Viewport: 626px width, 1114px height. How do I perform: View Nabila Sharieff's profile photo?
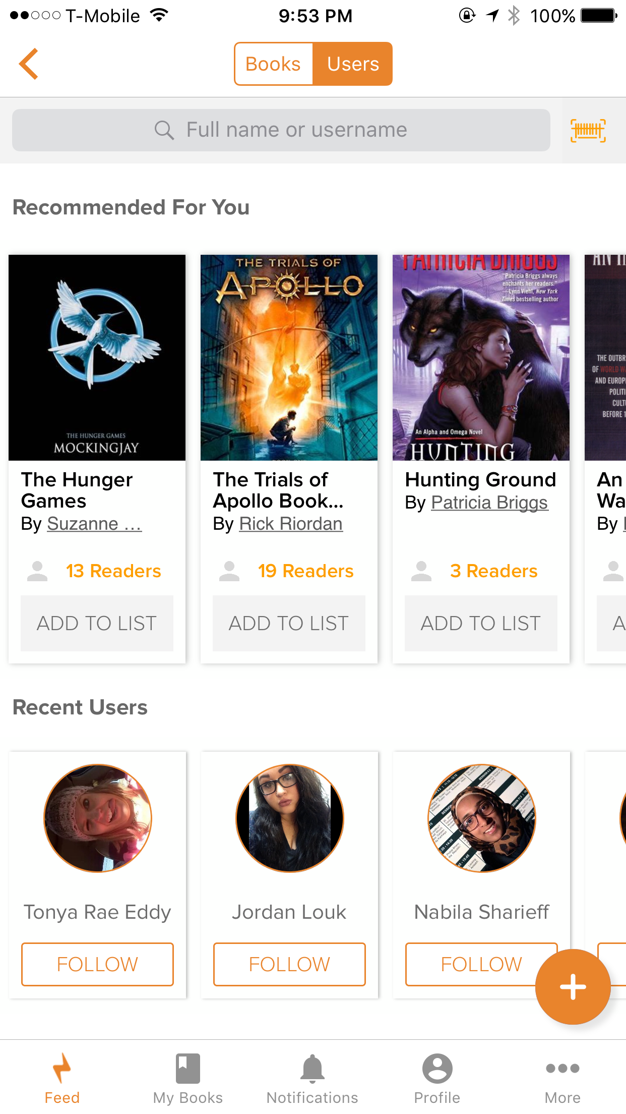[481, 818]
